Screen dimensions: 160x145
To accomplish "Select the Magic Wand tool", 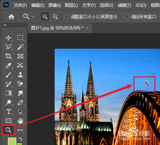I will [21, 47].
